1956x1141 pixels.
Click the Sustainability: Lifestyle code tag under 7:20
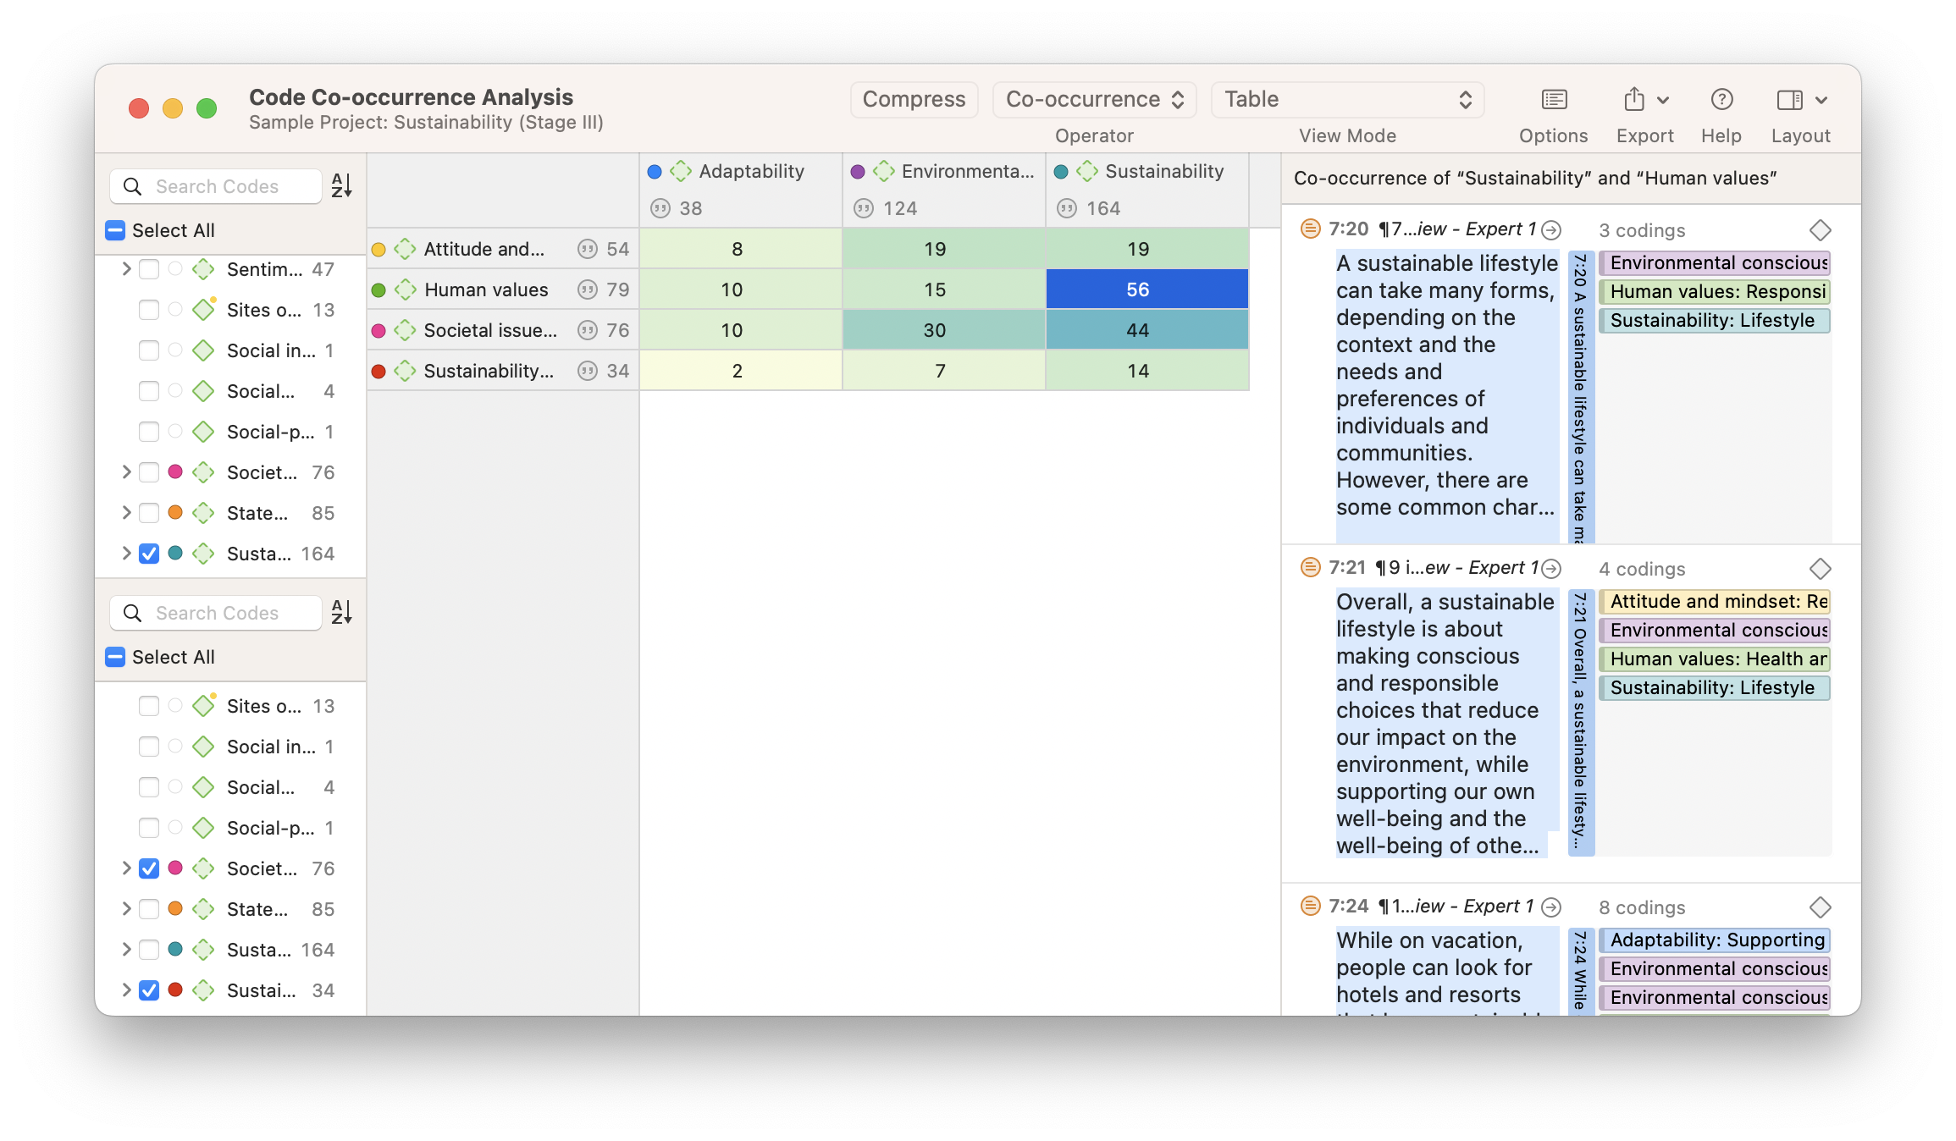(1713, 321)
